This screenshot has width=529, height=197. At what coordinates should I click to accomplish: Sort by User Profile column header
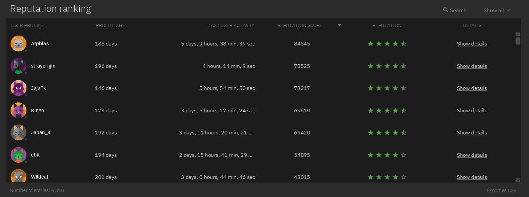coord(27,25)
